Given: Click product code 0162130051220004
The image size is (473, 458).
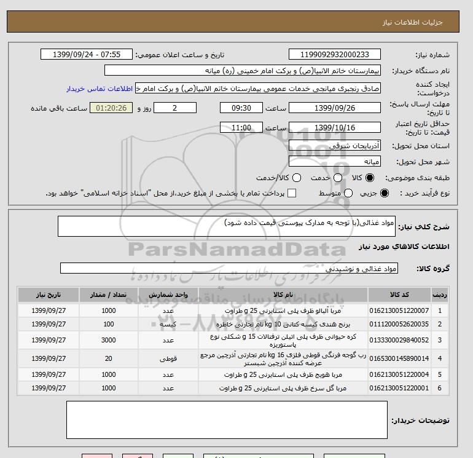Looking at the screenshot, I should point(399,374).
